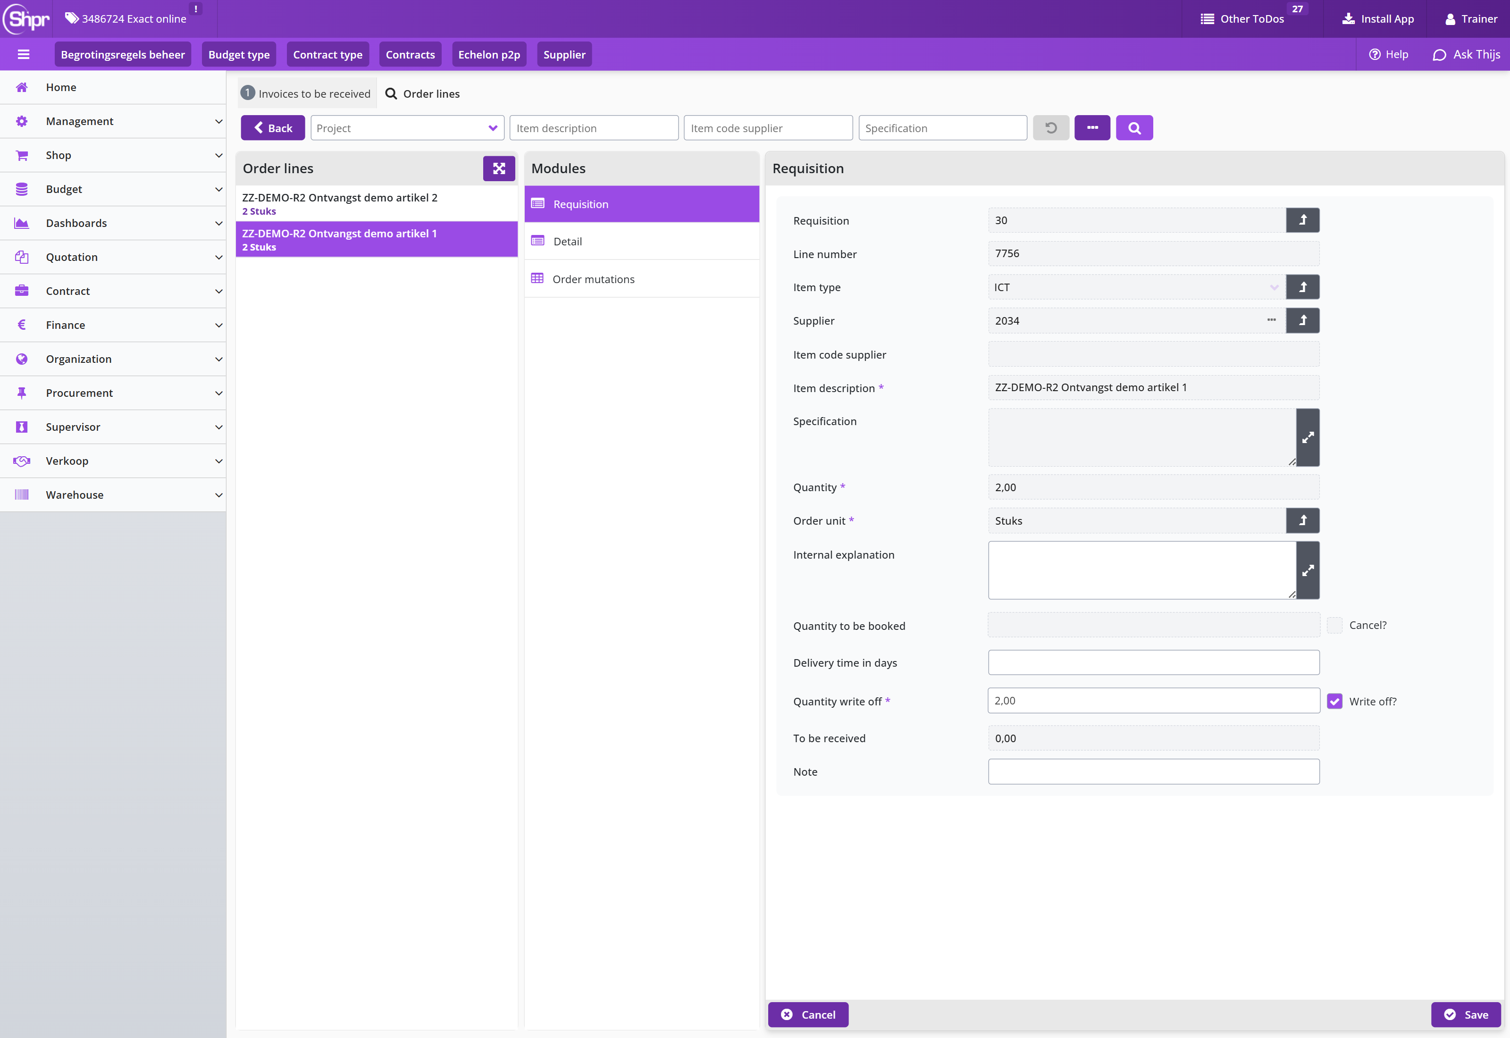1510x1038 pixels.
Task: Open Begrotingsregels beheer shortcut
Action: pyautogui.click(x=123, y=55)
